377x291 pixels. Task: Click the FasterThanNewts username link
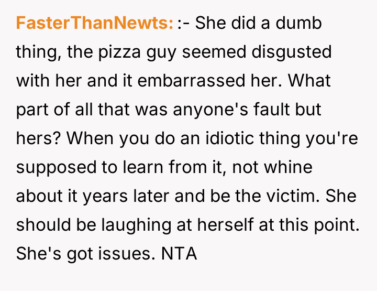point(95,24)
